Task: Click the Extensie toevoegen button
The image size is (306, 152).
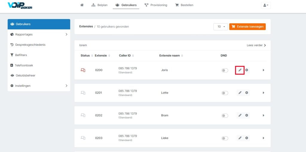Action: (247, 27)
